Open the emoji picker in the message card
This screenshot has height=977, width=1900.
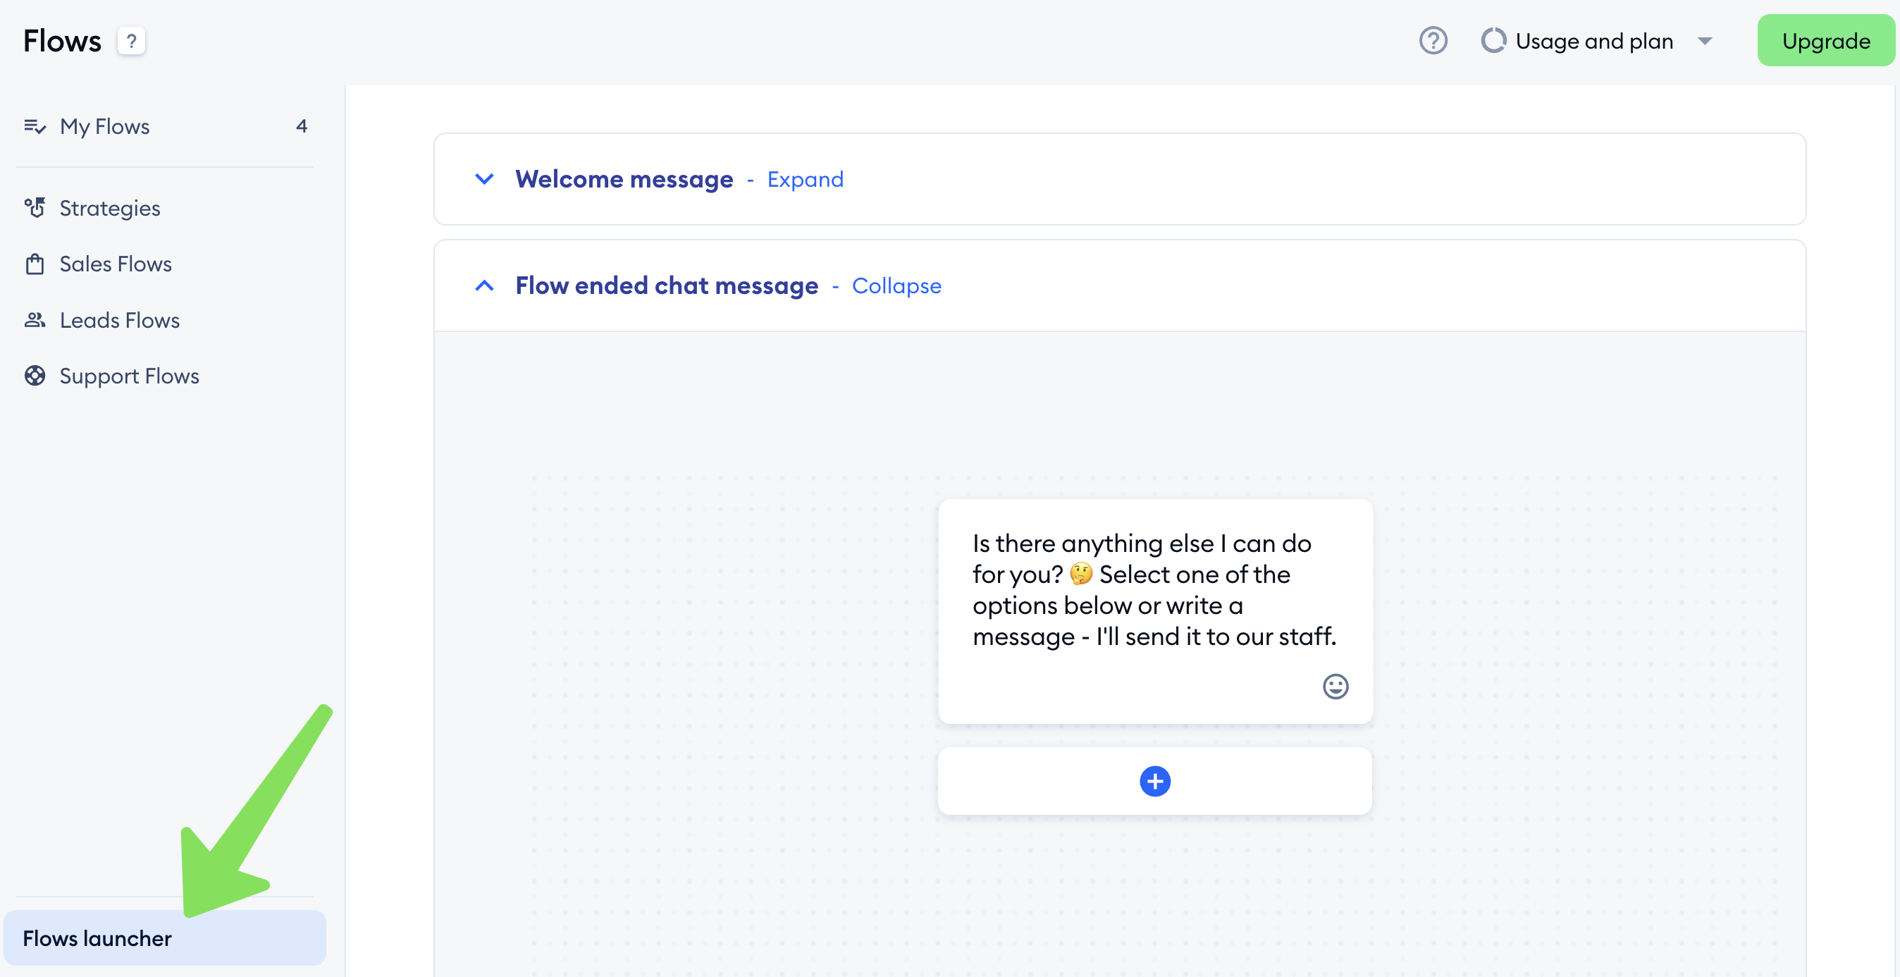coord(1335,687)
